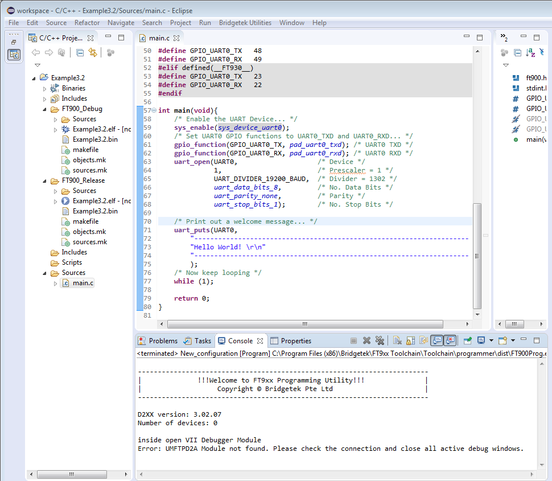Expand main.c in Sources tree

click(55, 283)
